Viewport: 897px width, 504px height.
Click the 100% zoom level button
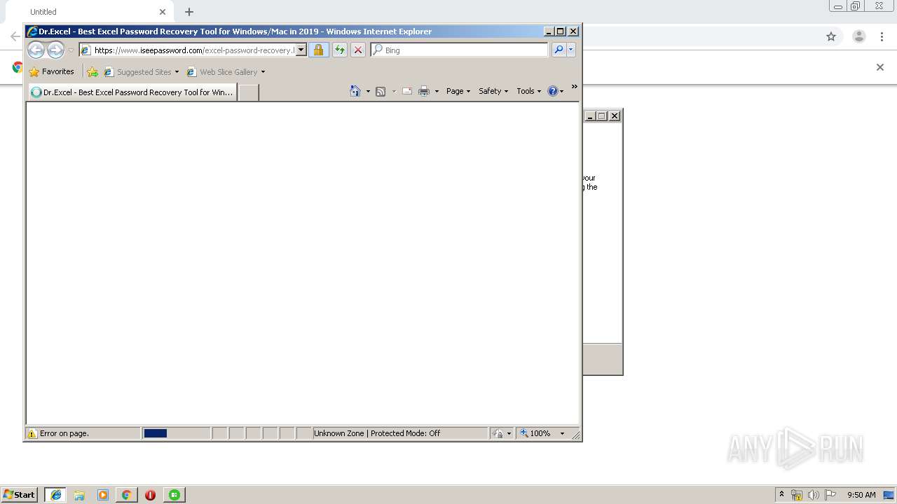535,433
